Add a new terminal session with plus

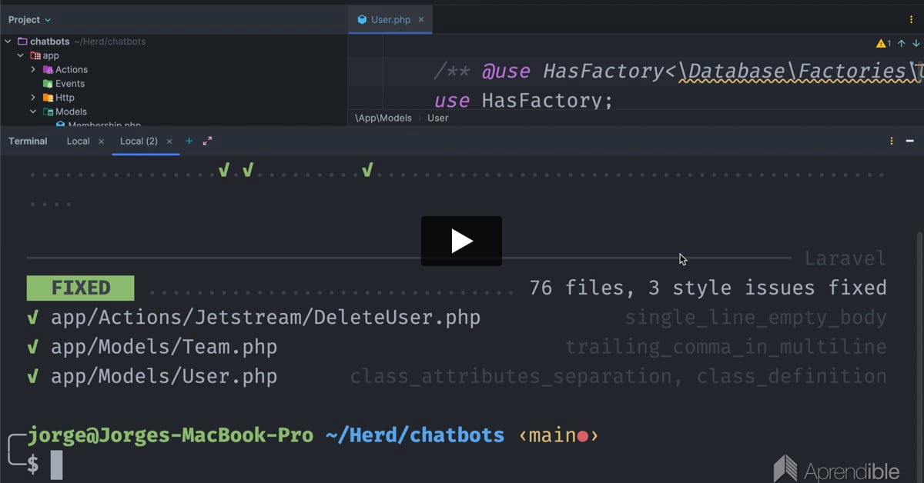189,142
